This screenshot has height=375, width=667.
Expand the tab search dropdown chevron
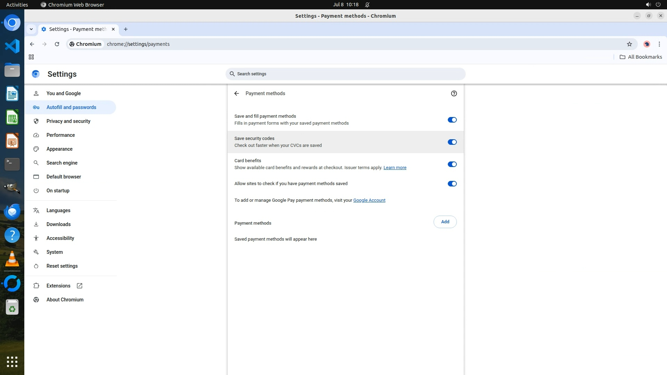[x=31, y=29]
